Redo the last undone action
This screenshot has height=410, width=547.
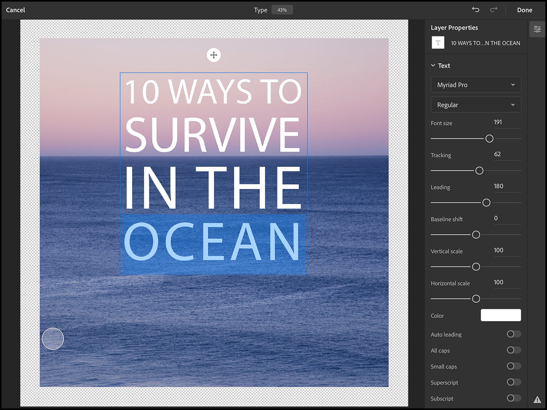(x=494, y=10)
